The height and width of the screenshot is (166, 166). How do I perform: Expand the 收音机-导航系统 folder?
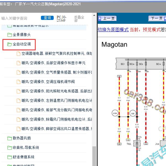click(x=26, y=147)
